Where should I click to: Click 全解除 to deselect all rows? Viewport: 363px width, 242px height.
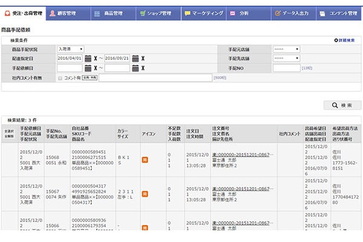click(9, 136)
